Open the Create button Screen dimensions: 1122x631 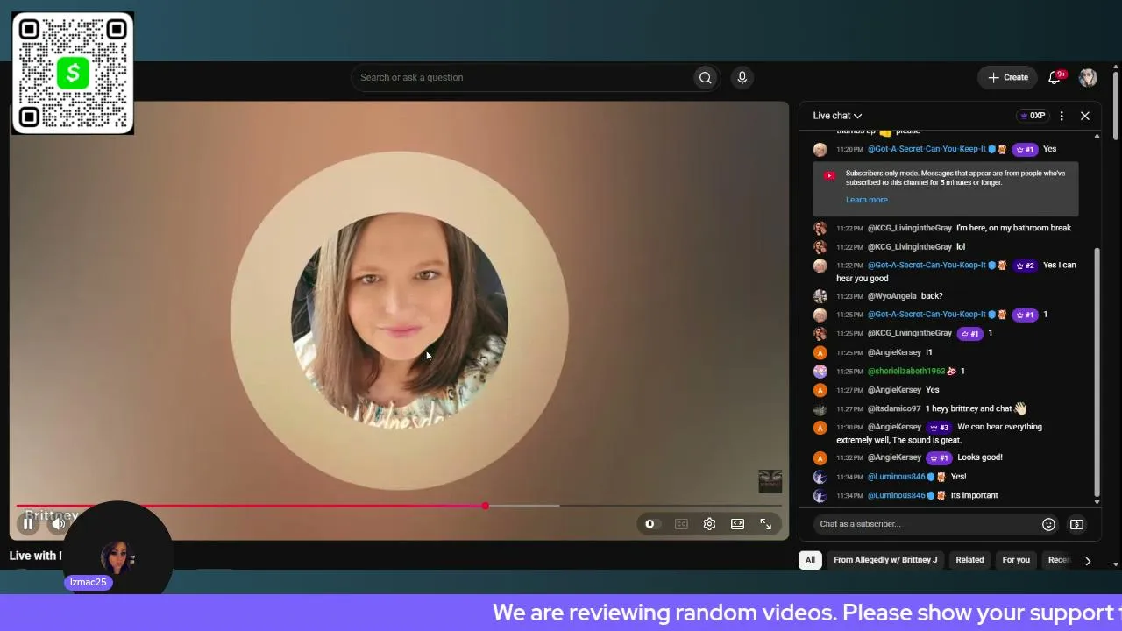[1008, 77]
